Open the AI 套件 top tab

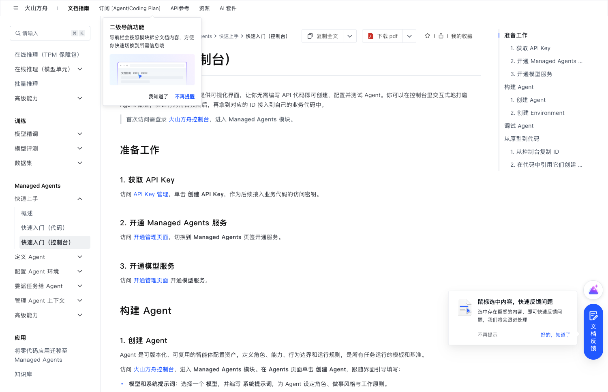[228, 8]
